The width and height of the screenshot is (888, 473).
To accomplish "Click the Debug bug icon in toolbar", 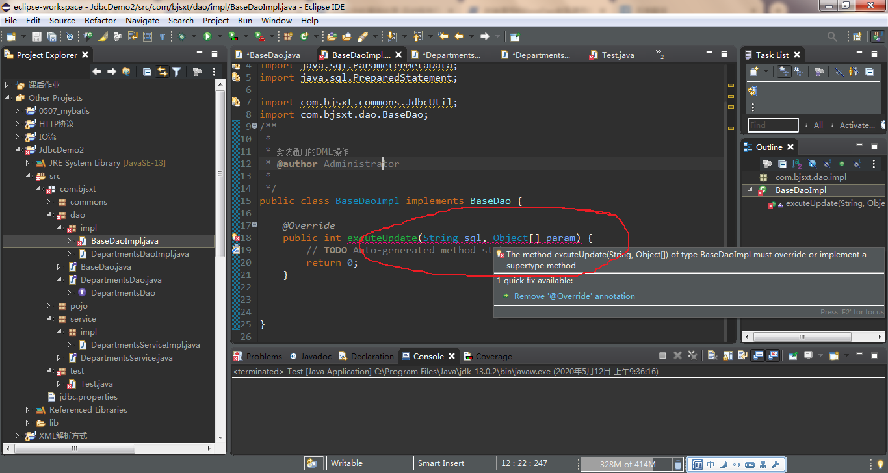I will 181,36.
